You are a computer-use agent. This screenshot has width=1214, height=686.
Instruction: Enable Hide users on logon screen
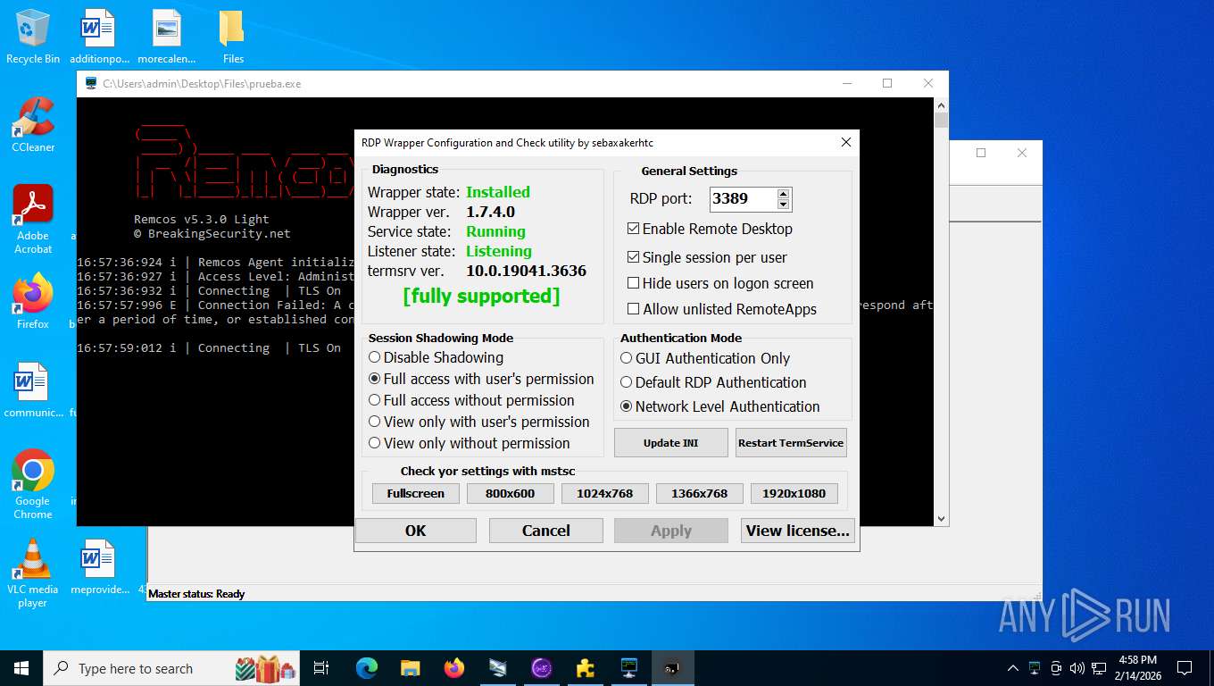click(x=634, y=283)
